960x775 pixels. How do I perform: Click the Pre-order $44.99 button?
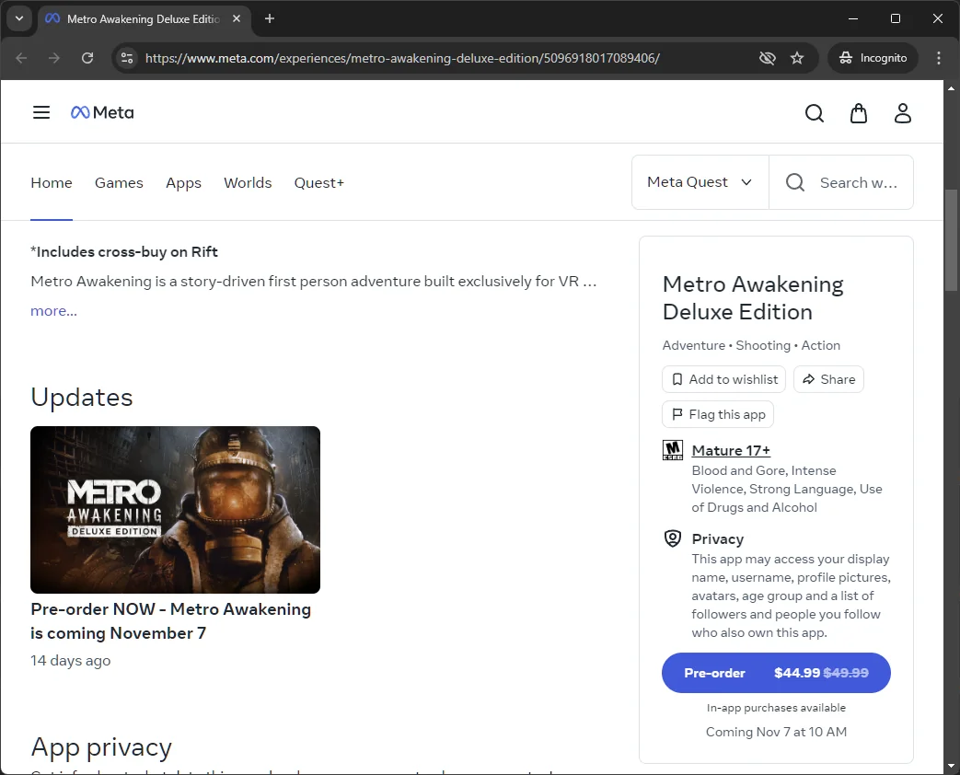click(776, 673)
